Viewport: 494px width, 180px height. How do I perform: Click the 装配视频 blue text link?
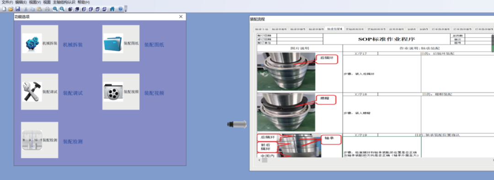(154, 93)
